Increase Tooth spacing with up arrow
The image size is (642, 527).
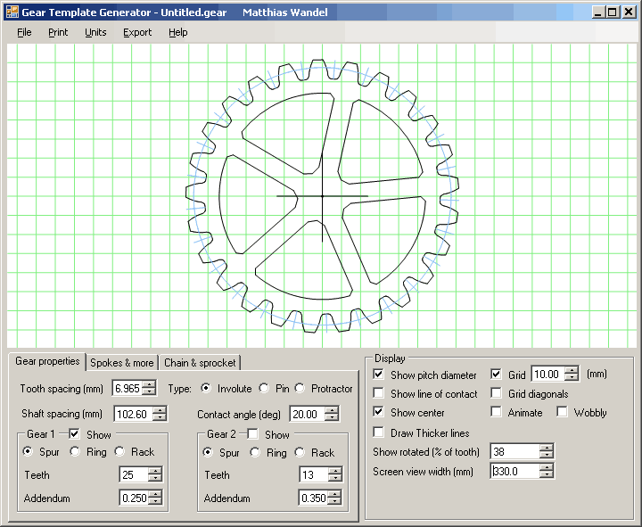[160, 385]
